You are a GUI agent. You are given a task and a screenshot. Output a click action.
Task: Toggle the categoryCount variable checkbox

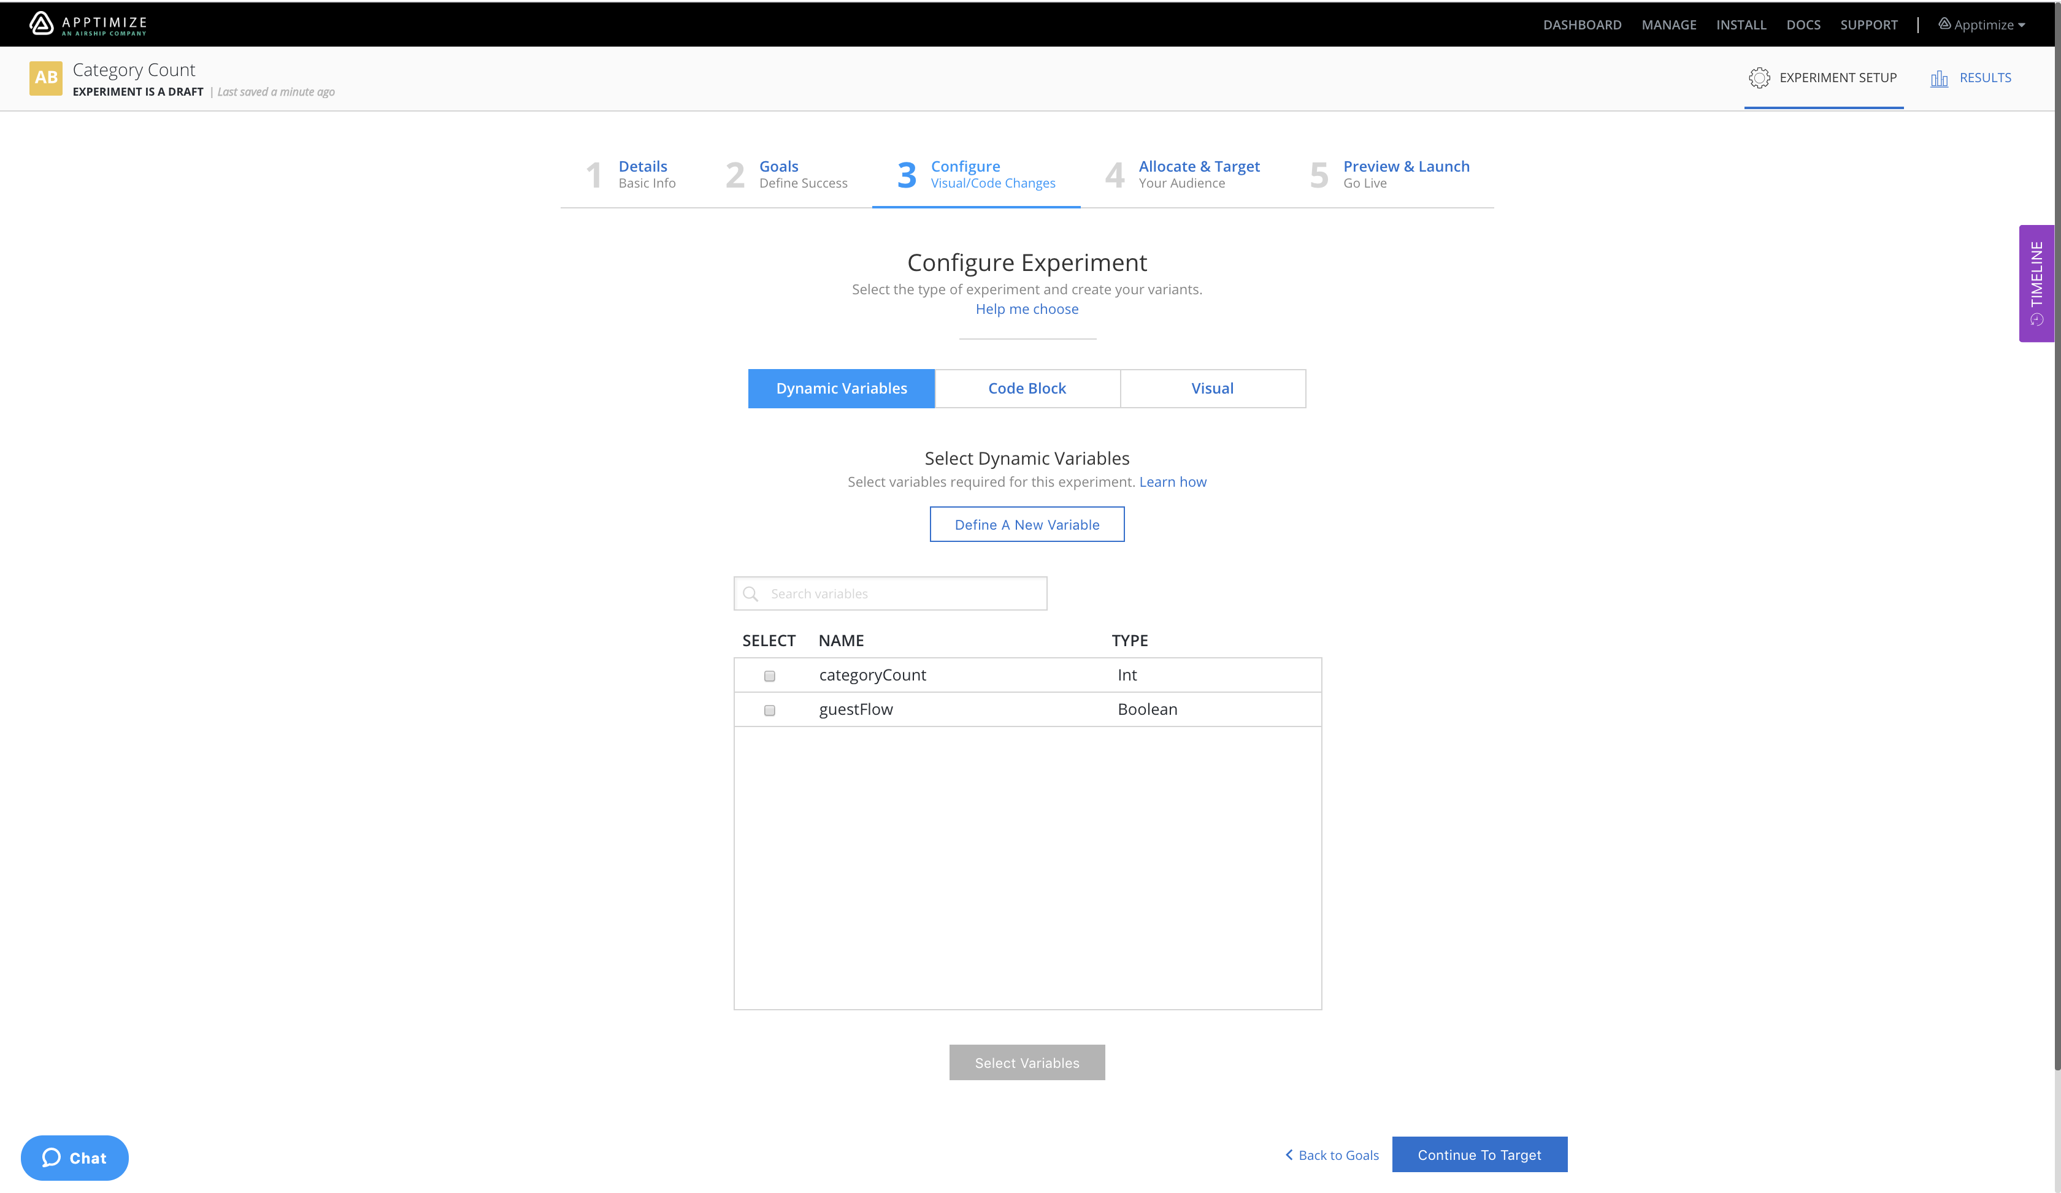[770, 674]
